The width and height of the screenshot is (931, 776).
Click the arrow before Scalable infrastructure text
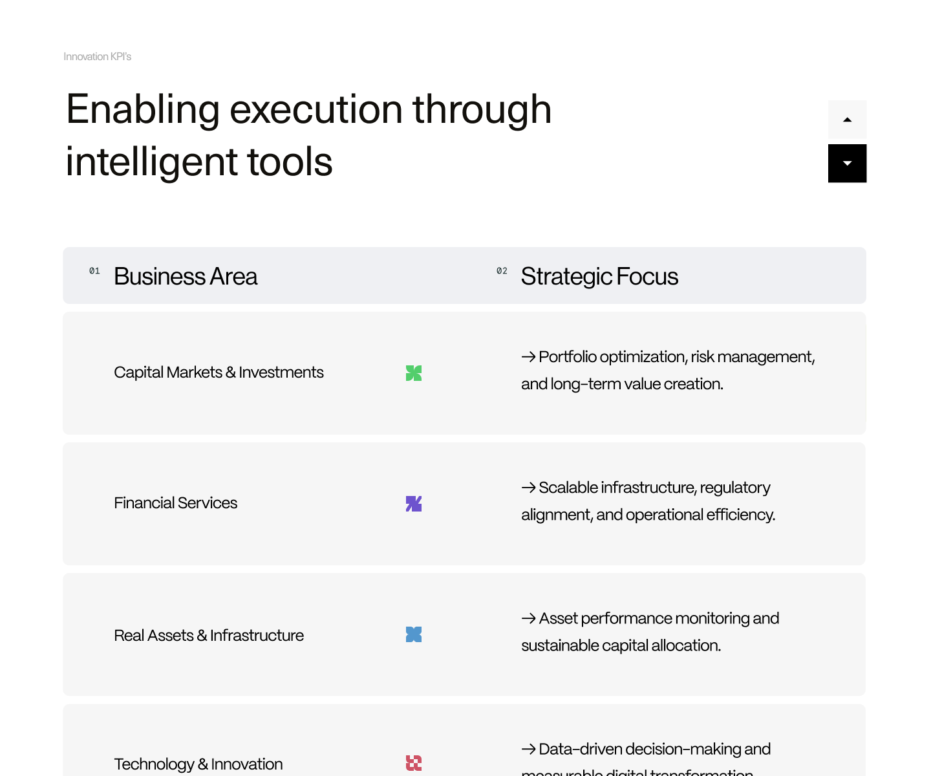point(528,488)
